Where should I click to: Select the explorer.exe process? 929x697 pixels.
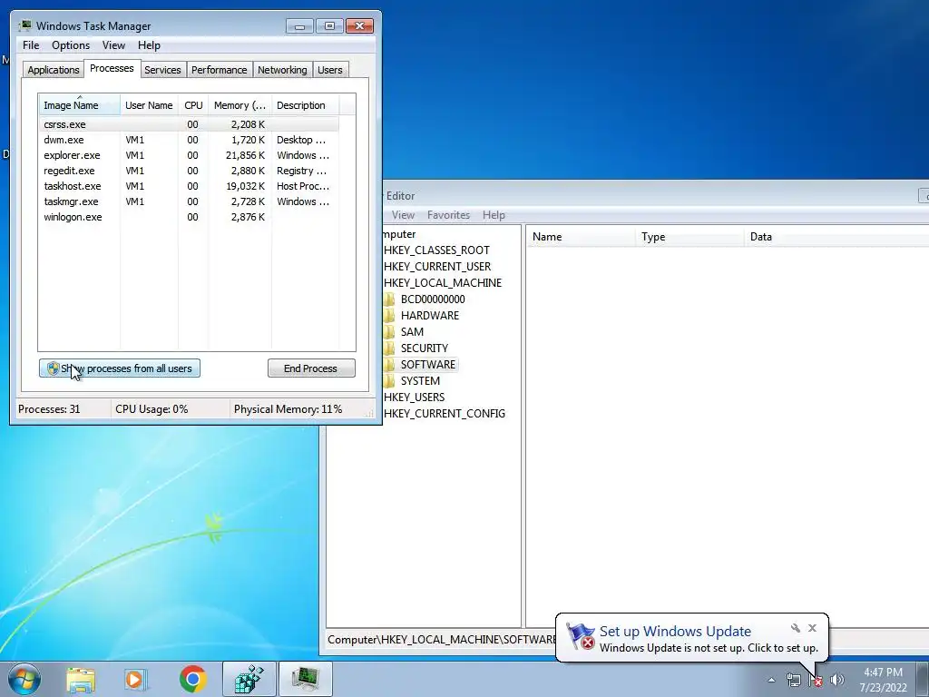point(189,155)
